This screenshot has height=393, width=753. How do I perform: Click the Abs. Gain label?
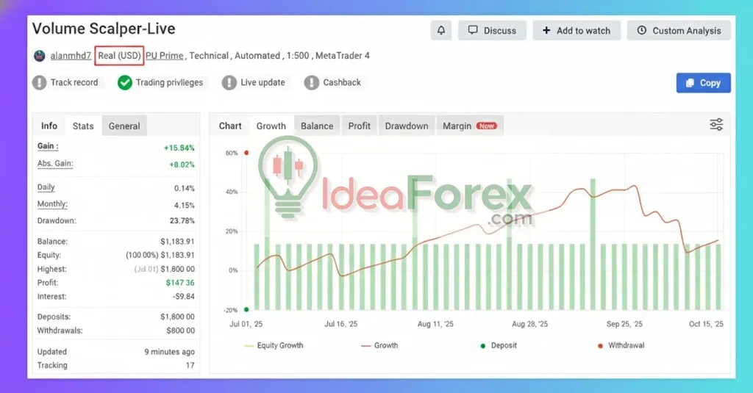tap(55, 163)
